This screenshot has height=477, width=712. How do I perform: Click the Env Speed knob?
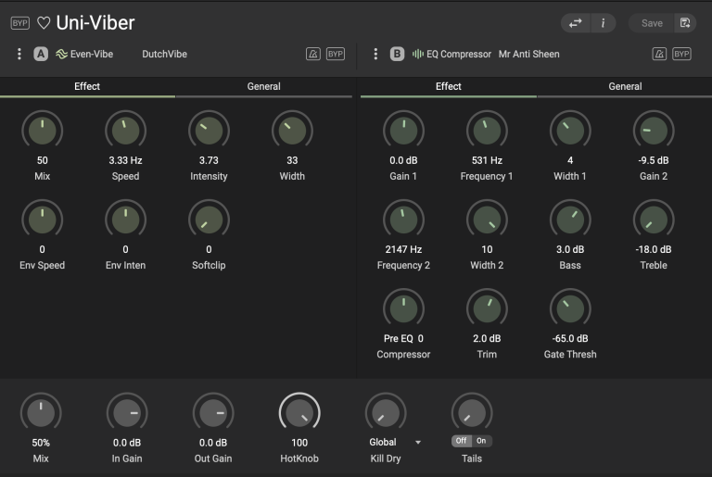[43, 220]
